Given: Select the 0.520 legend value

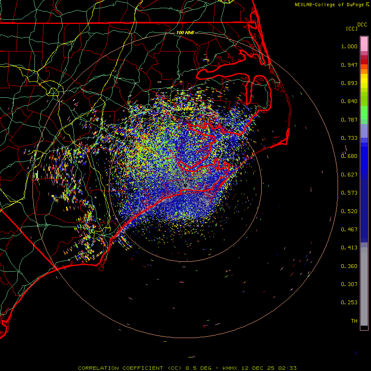Looking at the screenshot, I should 349,211.
